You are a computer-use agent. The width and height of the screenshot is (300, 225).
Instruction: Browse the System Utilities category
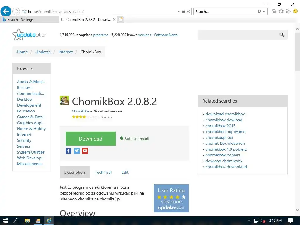(30, 152)
